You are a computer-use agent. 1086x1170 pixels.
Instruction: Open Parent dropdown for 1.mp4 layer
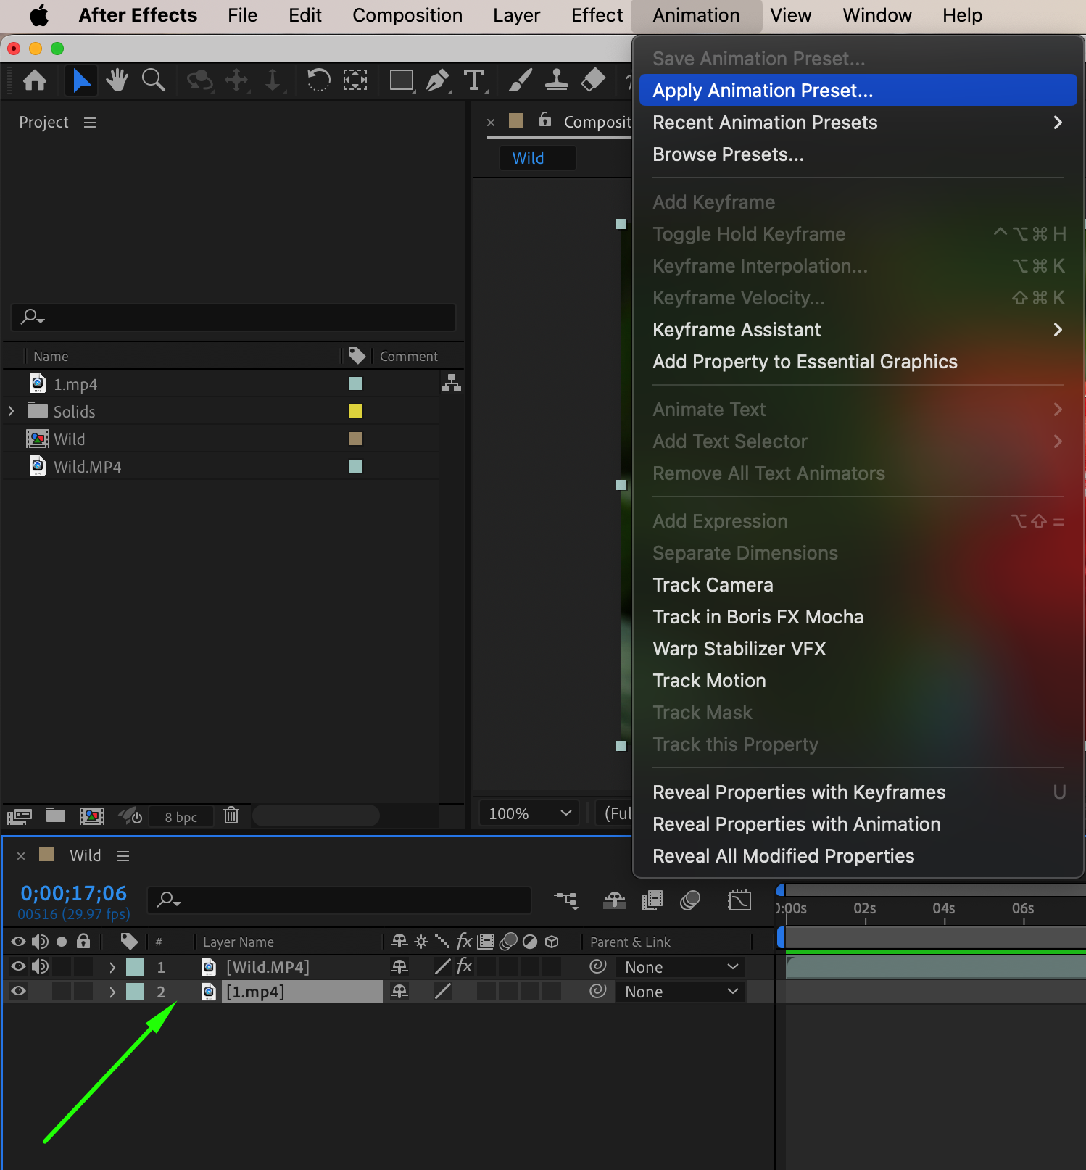pos(681,992)
